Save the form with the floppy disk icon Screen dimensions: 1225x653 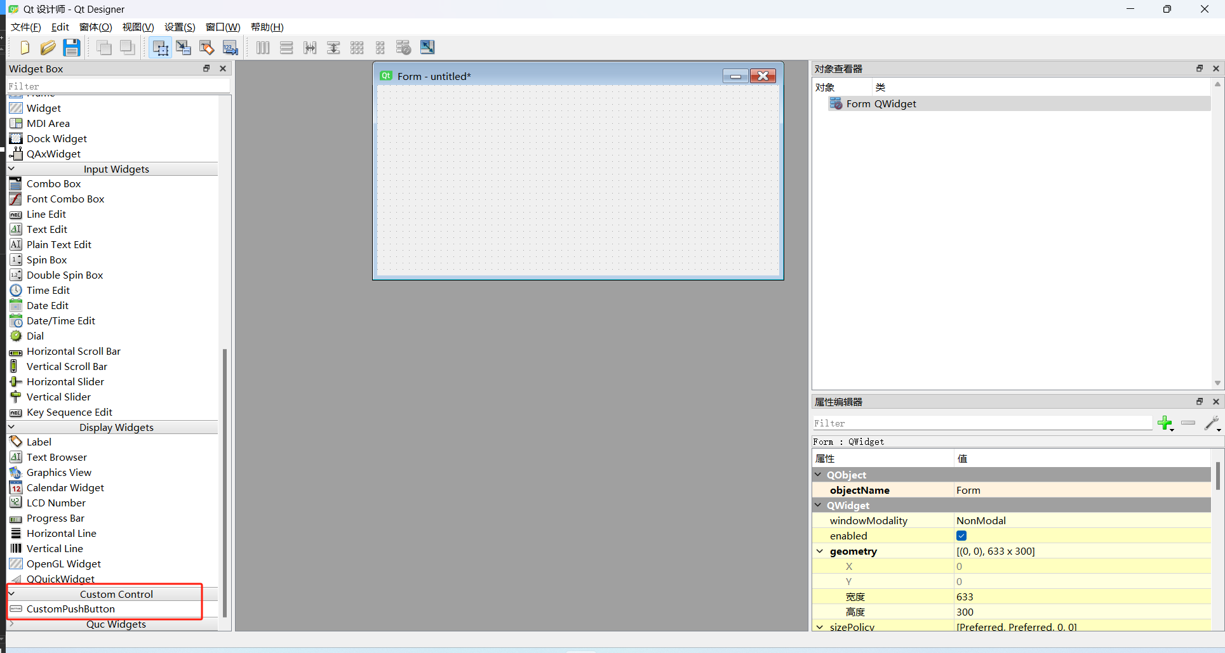[x=72, y=48]
